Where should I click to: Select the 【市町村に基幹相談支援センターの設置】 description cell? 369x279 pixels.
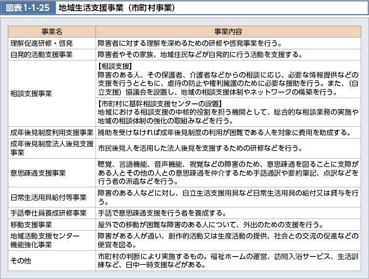228,112
